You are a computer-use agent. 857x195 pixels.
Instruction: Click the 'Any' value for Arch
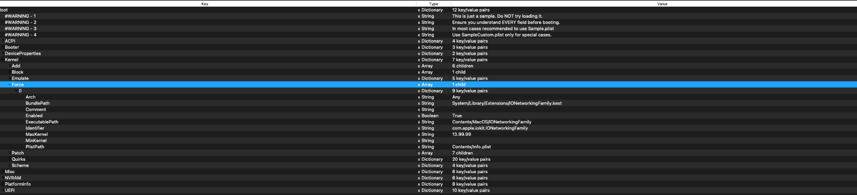[456, 97]
